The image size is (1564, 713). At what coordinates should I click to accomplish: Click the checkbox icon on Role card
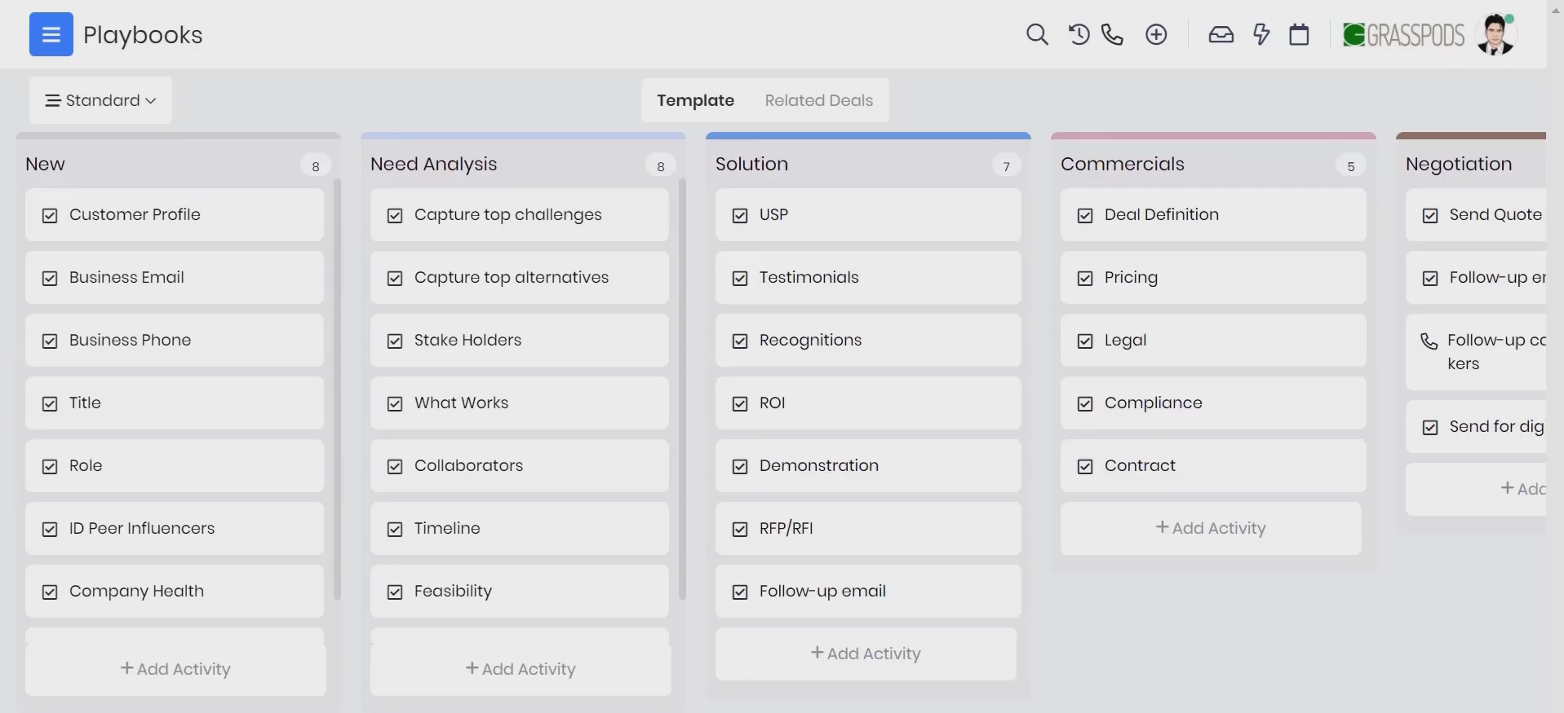(50, 466)
